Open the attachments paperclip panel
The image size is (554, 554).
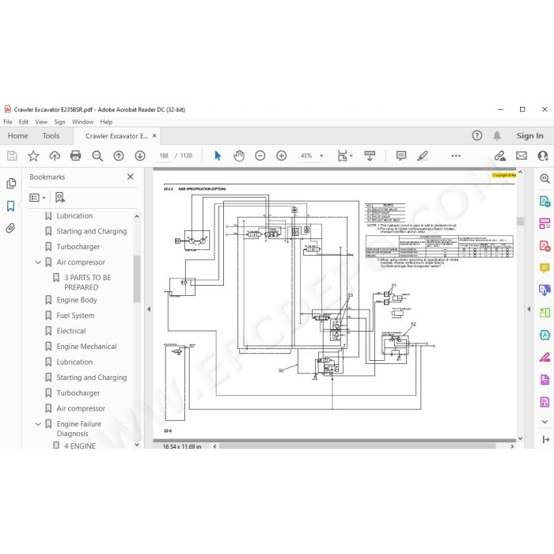[10, 228]
